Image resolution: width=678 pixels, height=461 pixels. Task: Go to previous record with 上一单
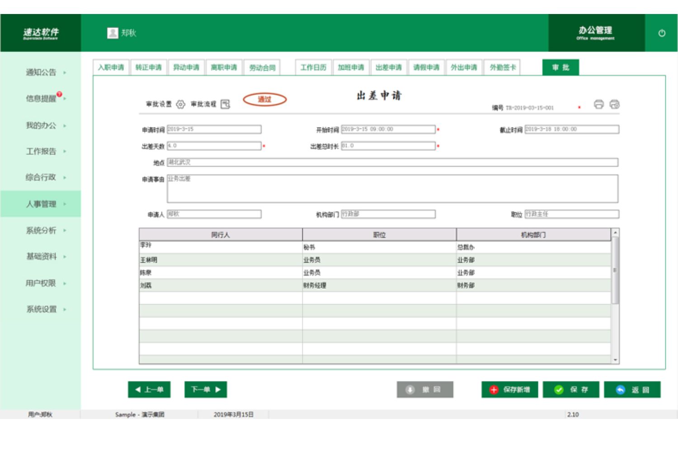pyautogui.click(x=149, y=390)
